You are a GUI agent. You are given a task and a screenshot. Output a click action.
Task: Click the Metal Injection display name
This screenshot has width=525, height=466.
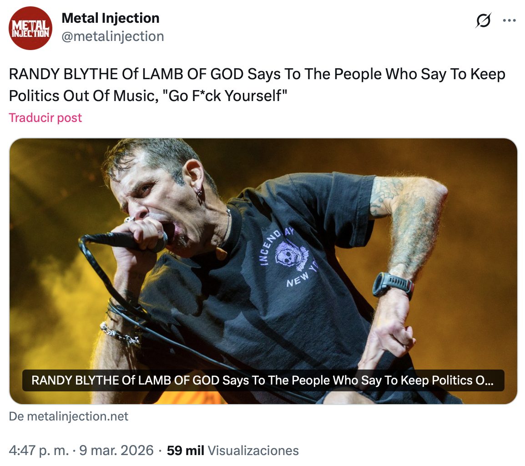click(111, 18)
